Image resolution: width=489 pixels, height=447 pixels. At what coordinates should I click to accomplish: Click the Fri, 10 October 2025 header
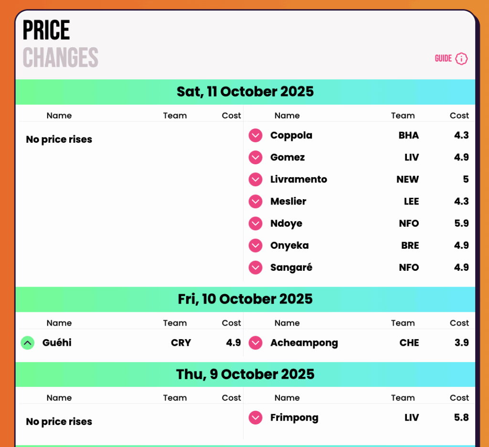click(x=245, y=299)
